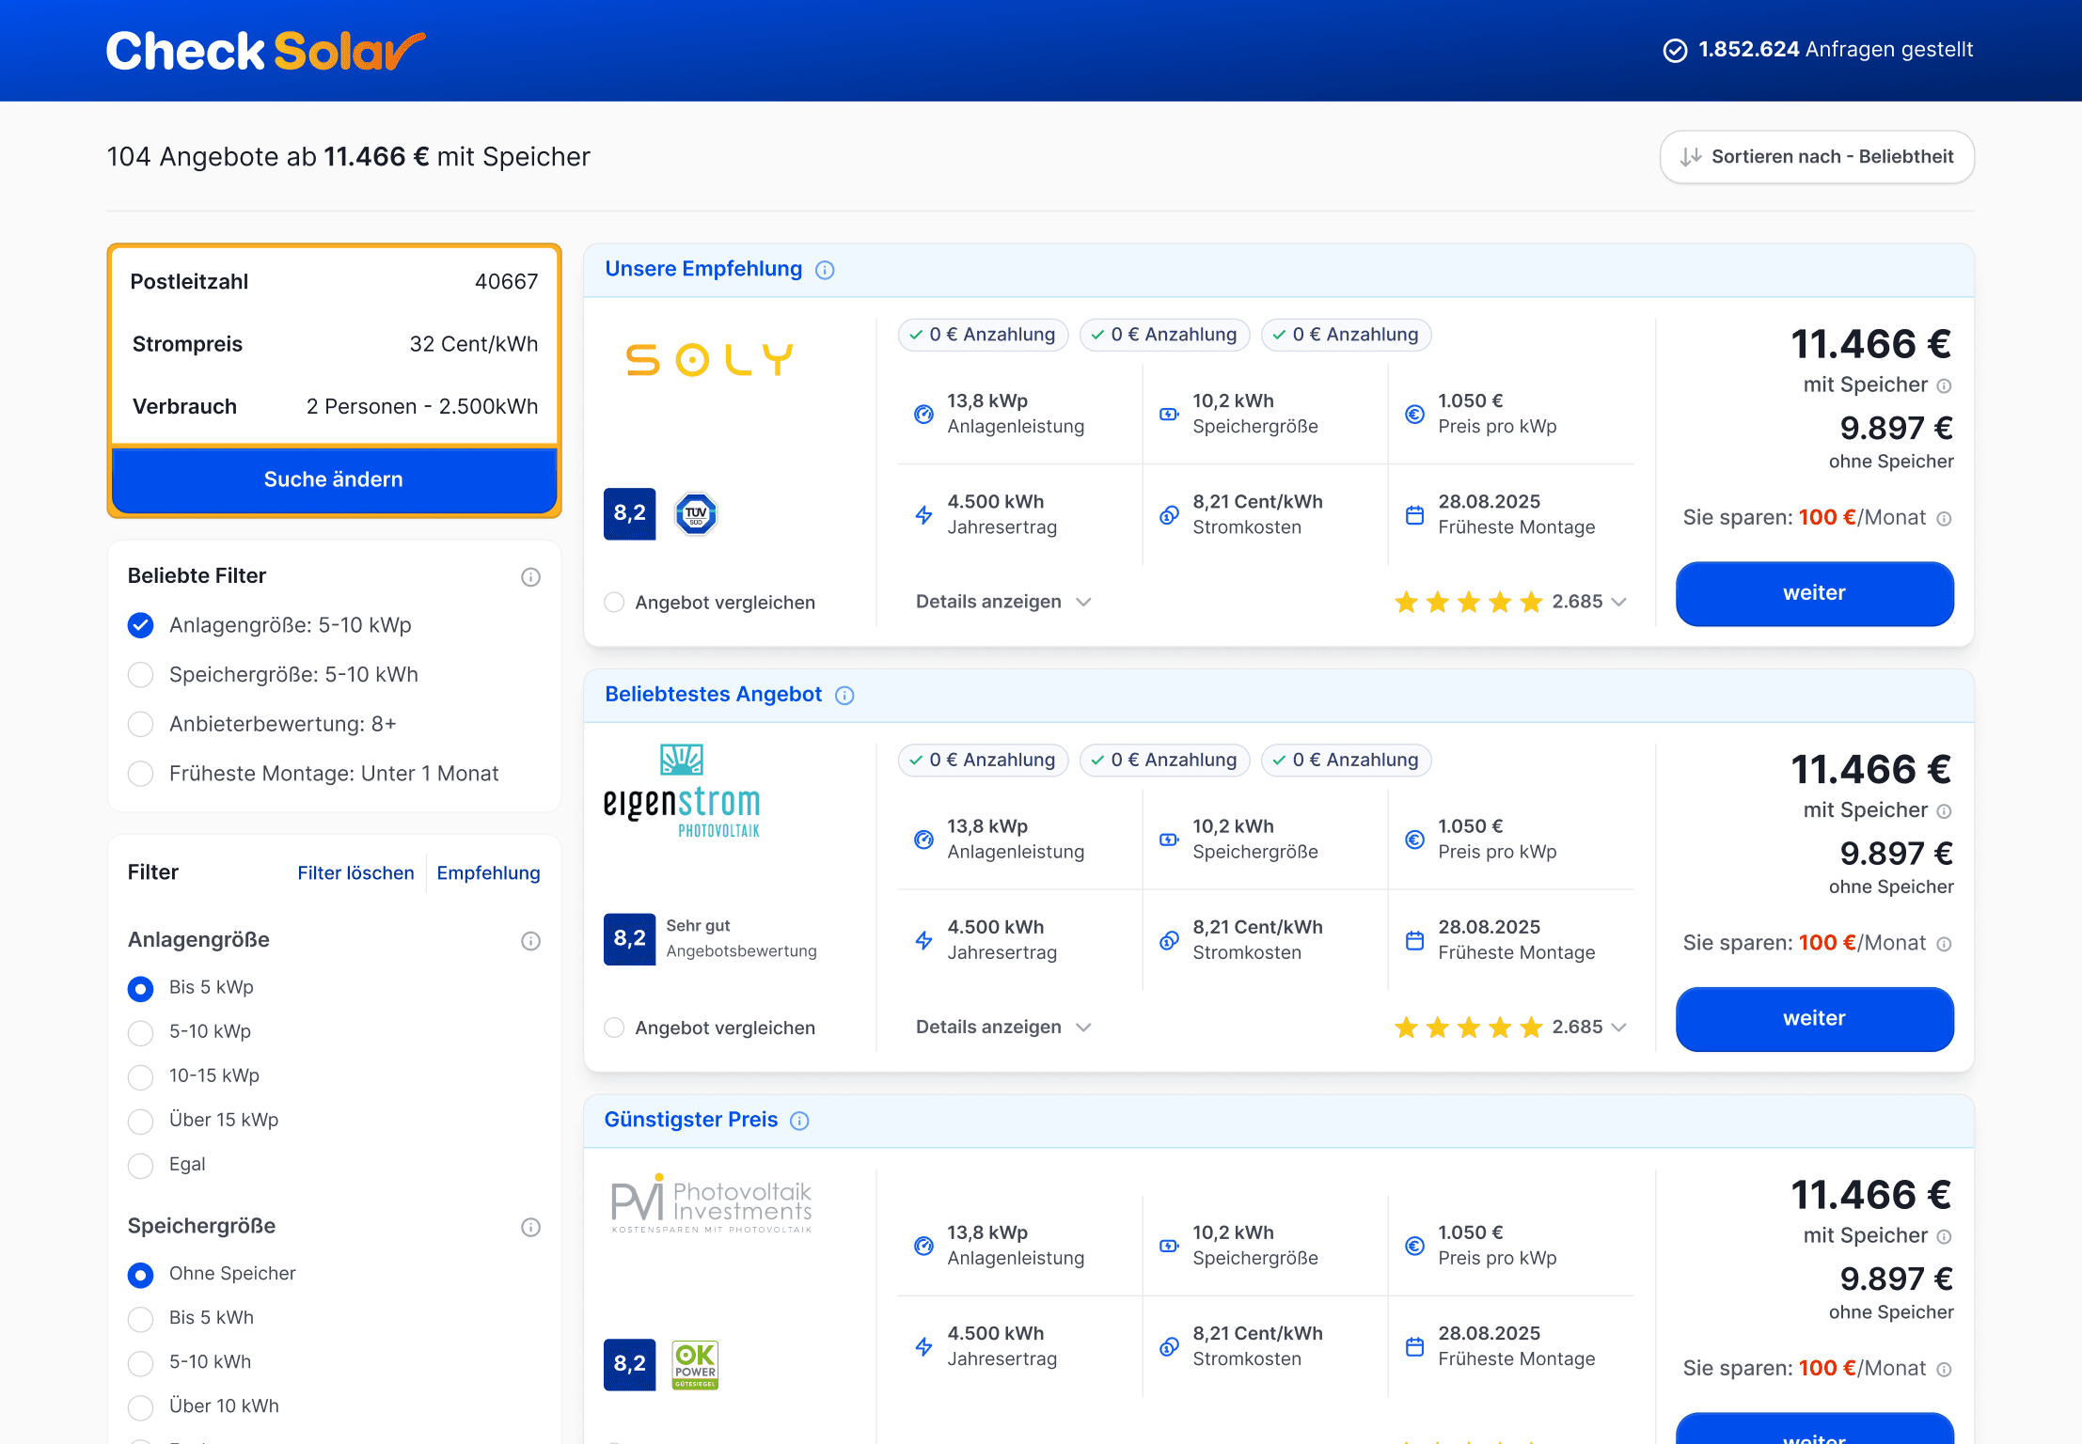
Task: Click the calendar icon near Früheste Montage
Action: point(1413,514)
